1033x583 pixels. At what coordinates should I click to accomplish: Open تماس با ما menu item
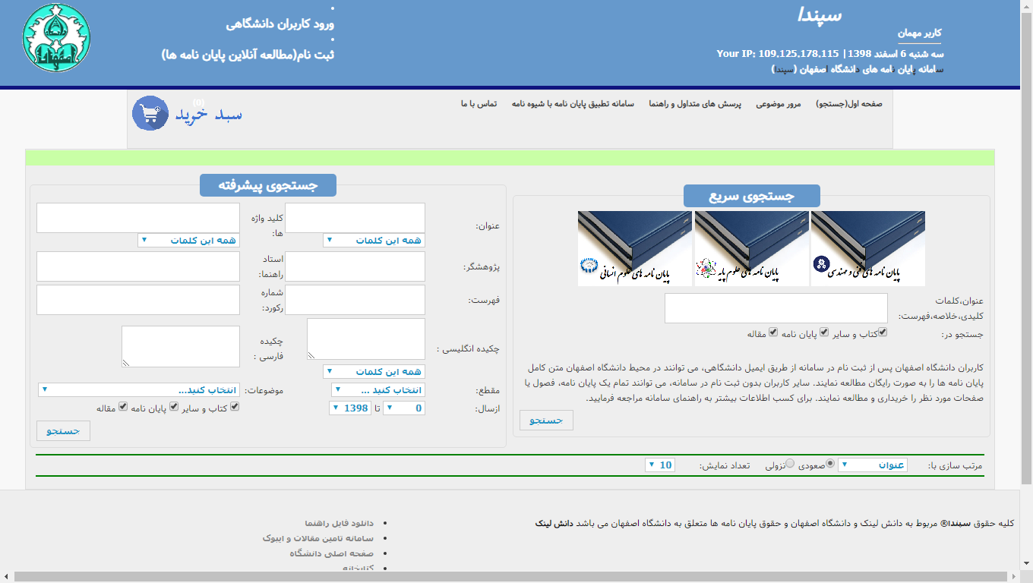click(479, 103)
